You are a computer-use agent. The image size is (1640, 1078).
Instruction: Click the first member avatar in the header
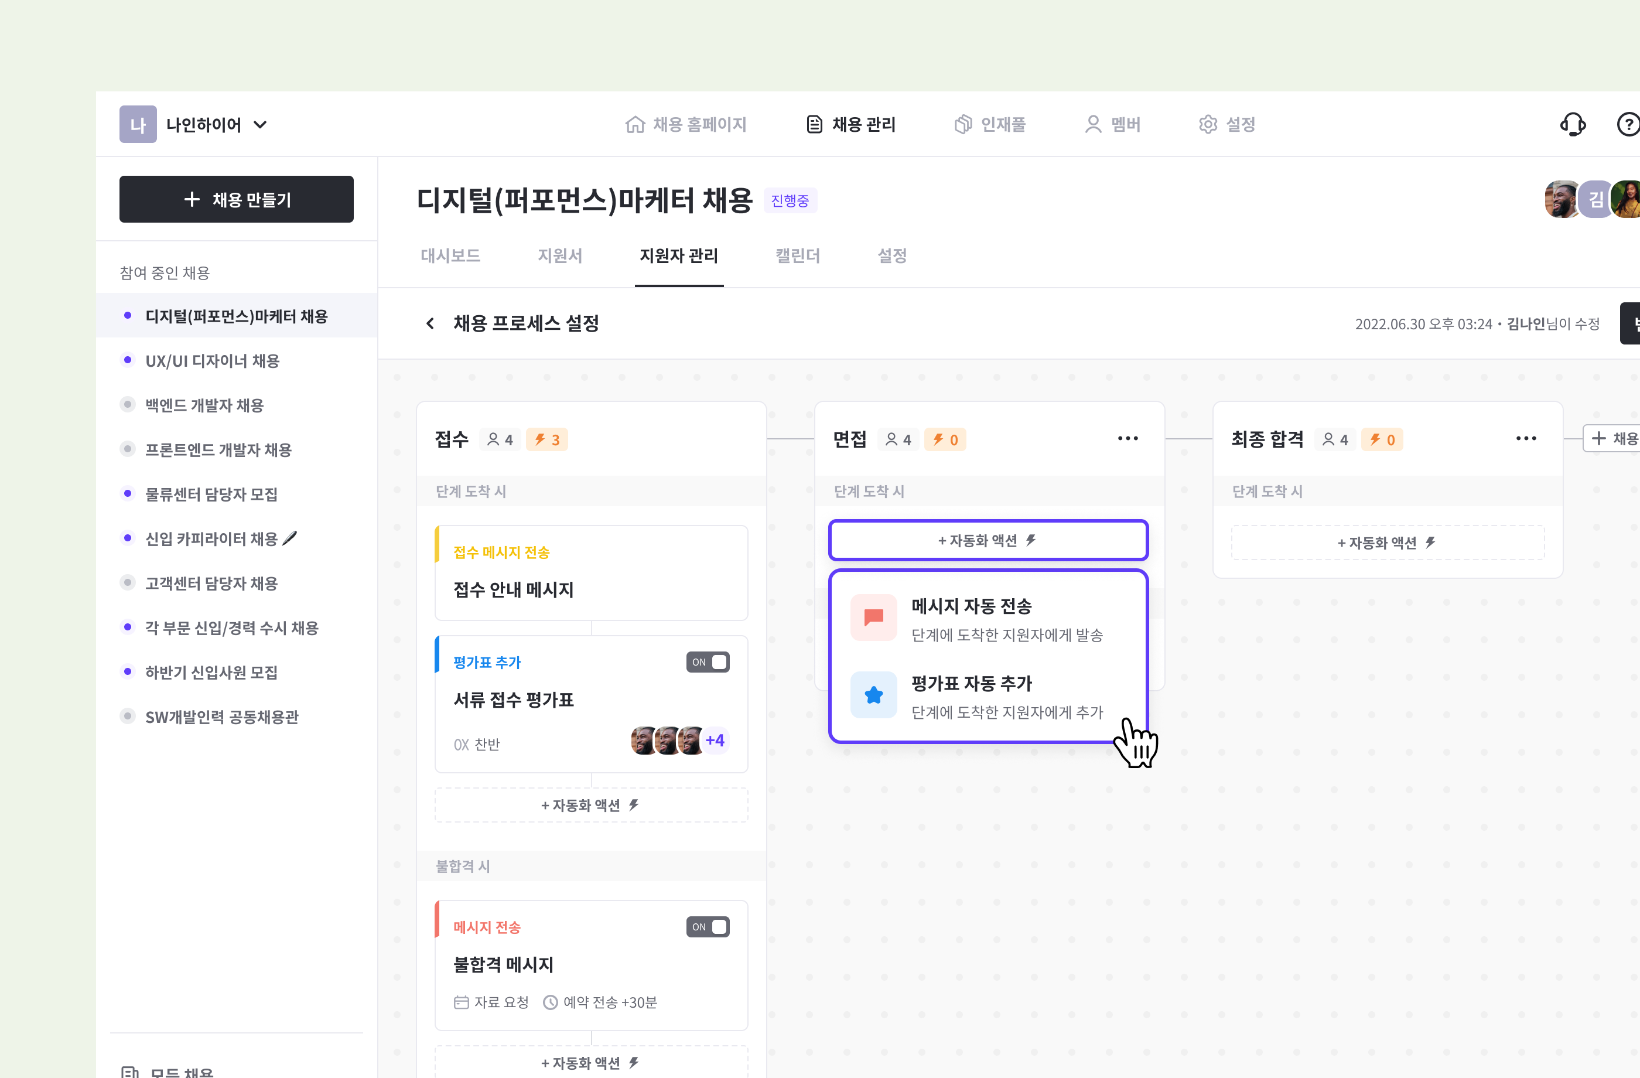pyautogui.click(x=1560, y=200)
